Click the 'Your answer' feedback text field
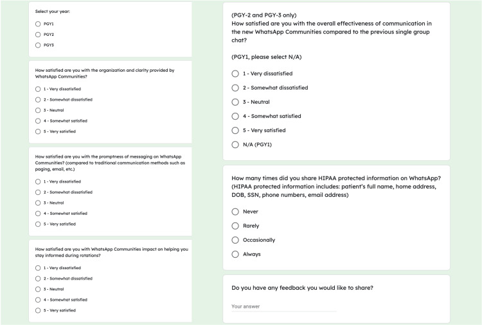Image resolution: width=482 pixels, height=325 pixels. coord(283,306)
